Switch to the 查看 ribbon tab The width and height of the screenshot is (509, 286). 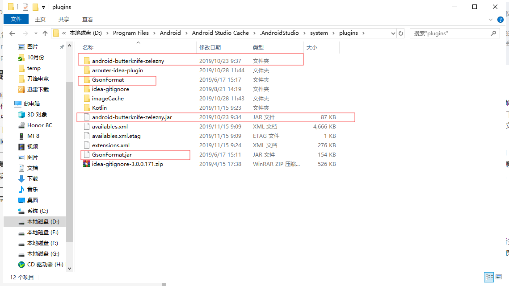[x=87, y=20]
